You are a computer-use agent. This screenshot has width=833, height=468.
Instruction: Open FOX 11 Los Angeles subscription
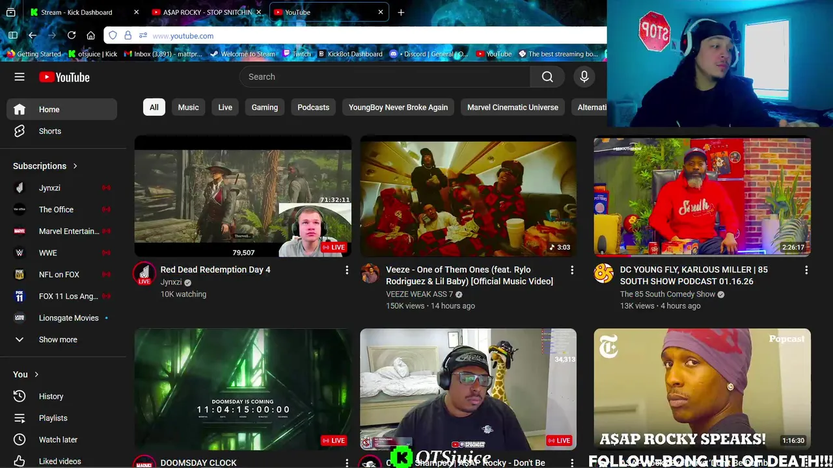62,296
